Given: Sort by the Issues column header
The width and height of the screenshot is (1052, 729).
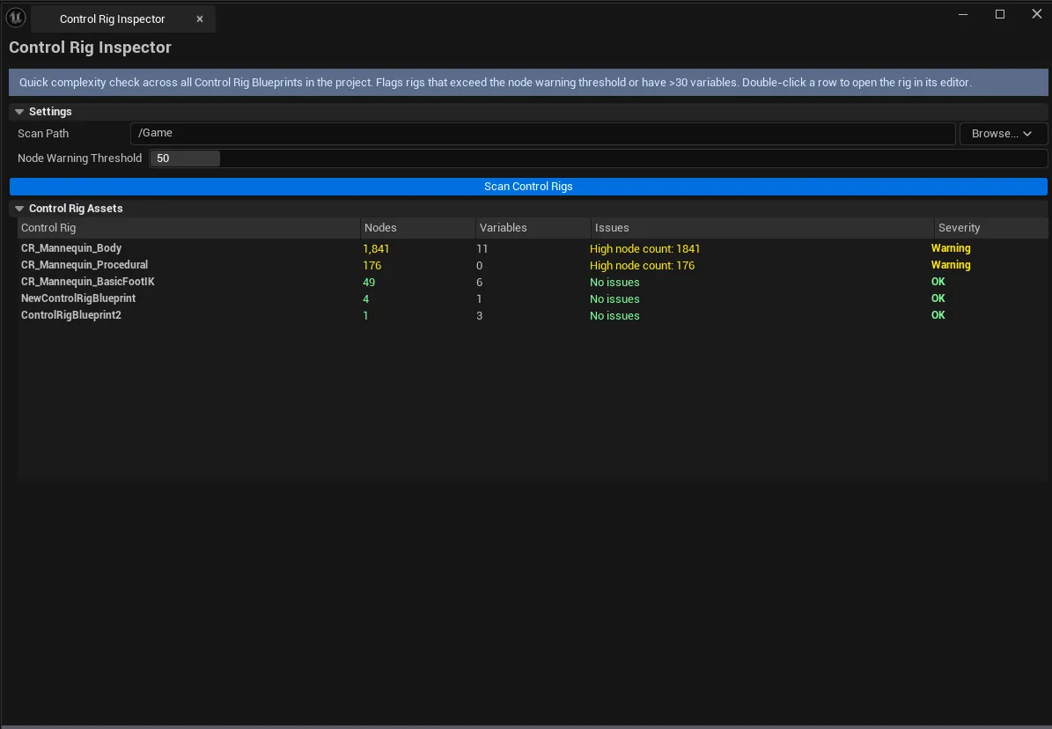Looking at the screenshot, I should point(762,227).
